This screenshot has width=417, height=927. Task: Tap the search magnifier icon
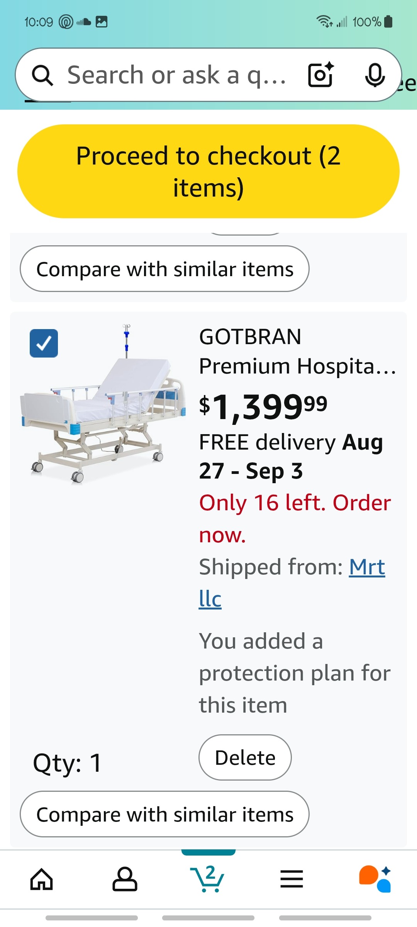[x=42, y=75]
